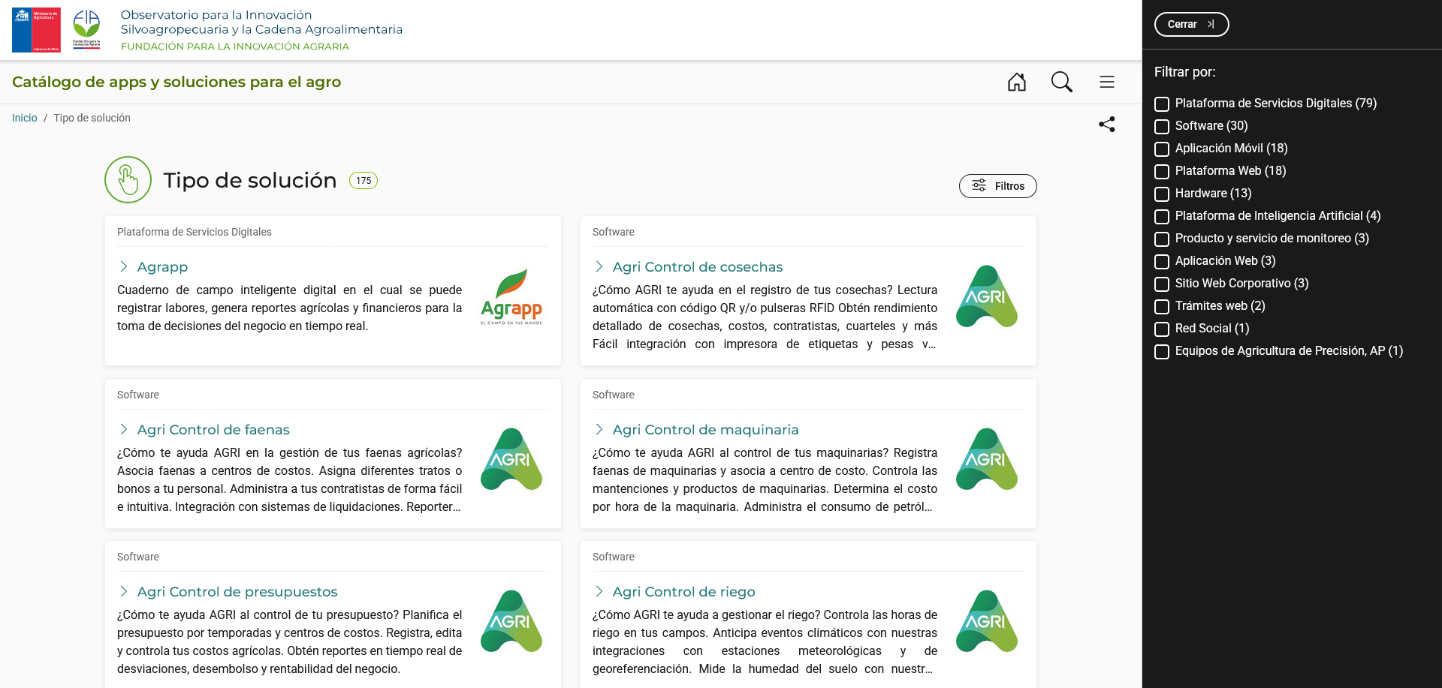Check Plataforma de Inteligencia Artificial filter

(x=1162, y=217)
